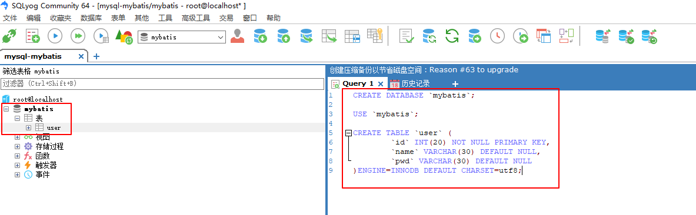Add a new connection tab with plus
The height and width of the screenshot is (215, 696).
point(96,56)
